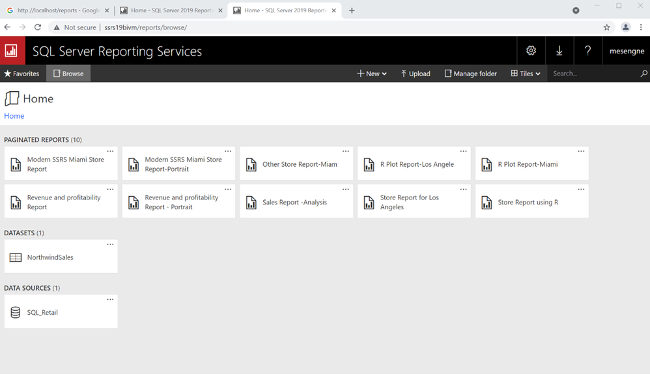Open the help question mark icon
The height and width of the screenshot is (374, 650).
click(x=587, y=51)
